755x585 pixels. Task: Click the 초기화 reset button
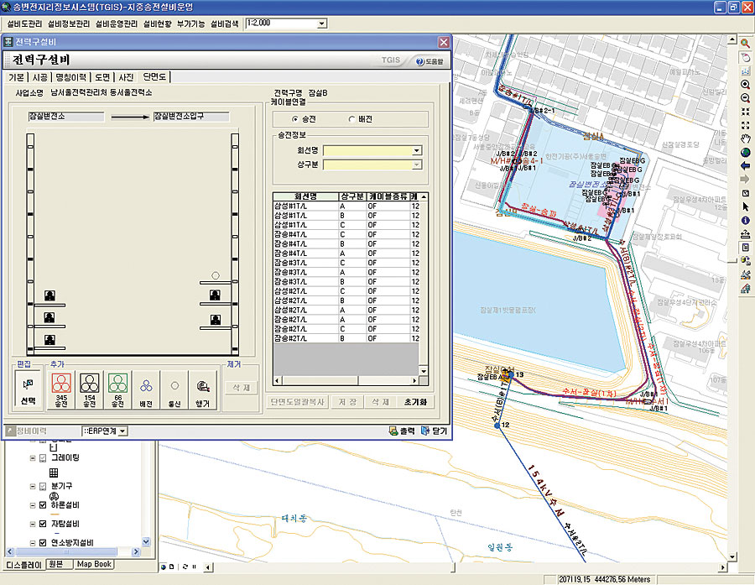coord(415,401)
